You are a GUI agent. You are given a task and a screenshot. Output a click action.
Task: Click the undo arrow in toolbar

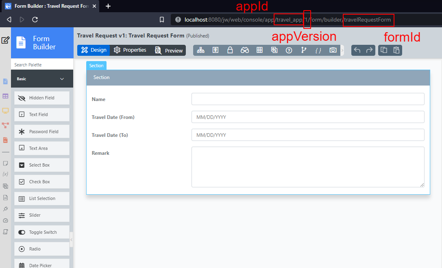coord(357,50)
